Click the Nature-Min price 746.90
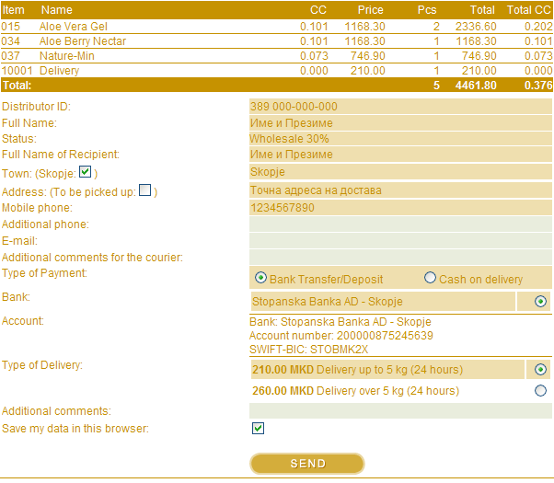 click(x=368, y=56)
